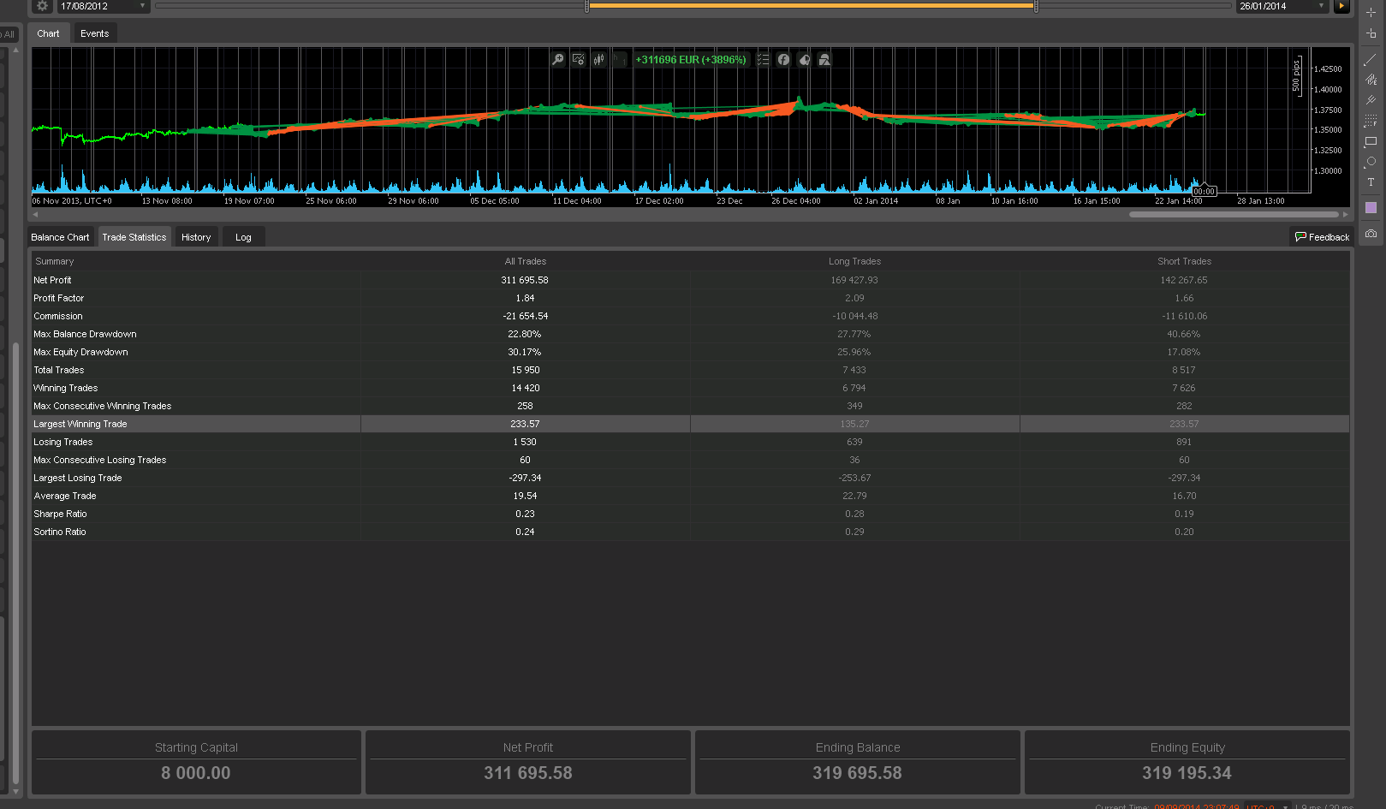The width and height of the screenshot is (1386, 809).
Task: Activate the text annotation tool
Action: coord(1371,182)
